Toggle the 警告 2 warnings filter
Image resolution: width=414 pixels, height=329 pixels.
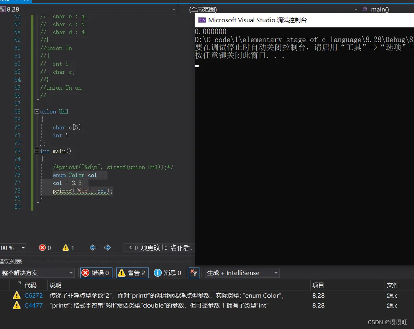(132, 273)
